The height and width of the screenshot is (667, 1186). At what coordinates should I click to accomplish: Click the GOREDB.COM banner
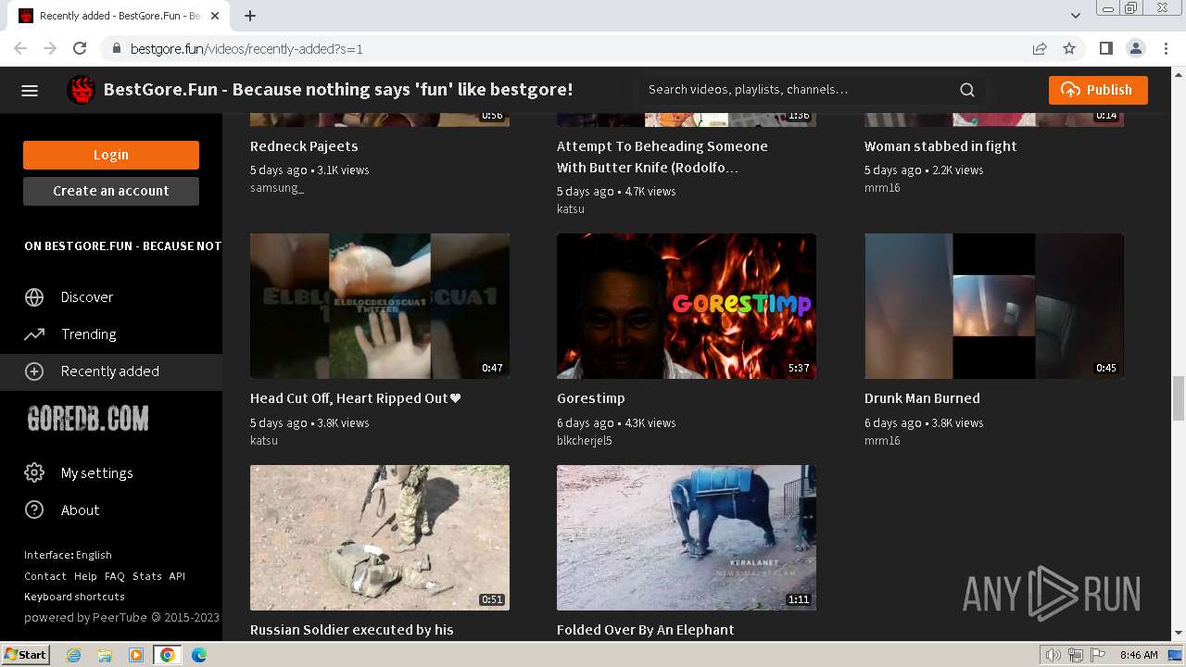click(x=88, y=420)
